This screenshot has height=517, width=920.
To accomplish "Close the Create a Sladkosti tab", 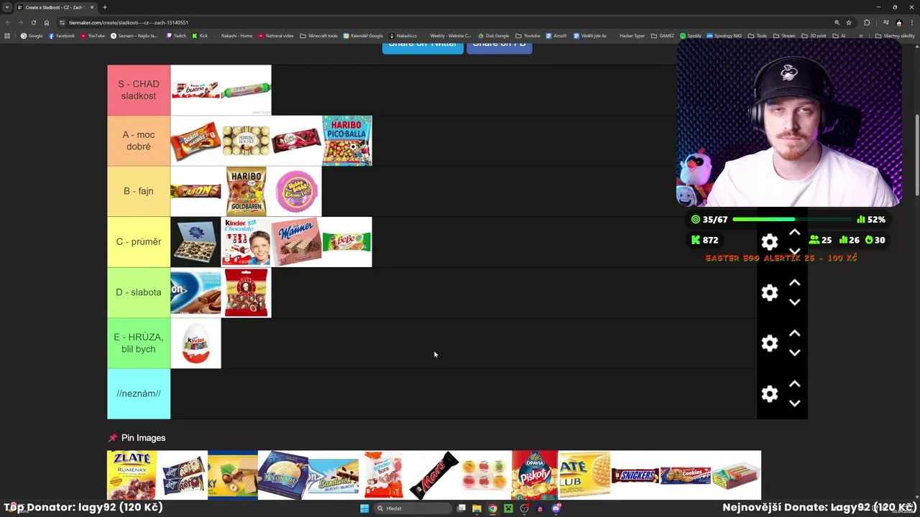I will tap(92, 7).
